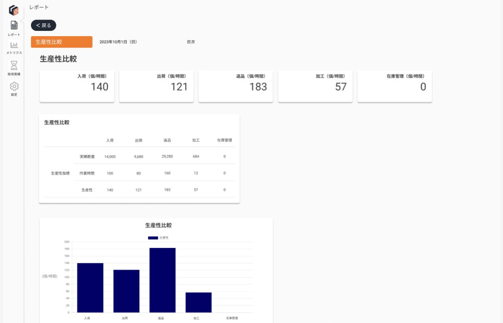Click the 80 cell in 作業時間 row
This screenshot has width=503, height=323.
(x=139, y=173)
